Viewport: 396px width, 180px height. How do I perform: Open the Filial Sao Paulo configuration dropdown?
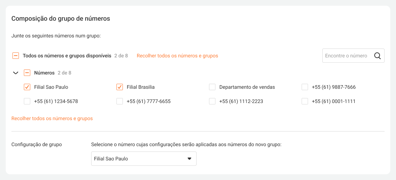[x=139, y=159]
